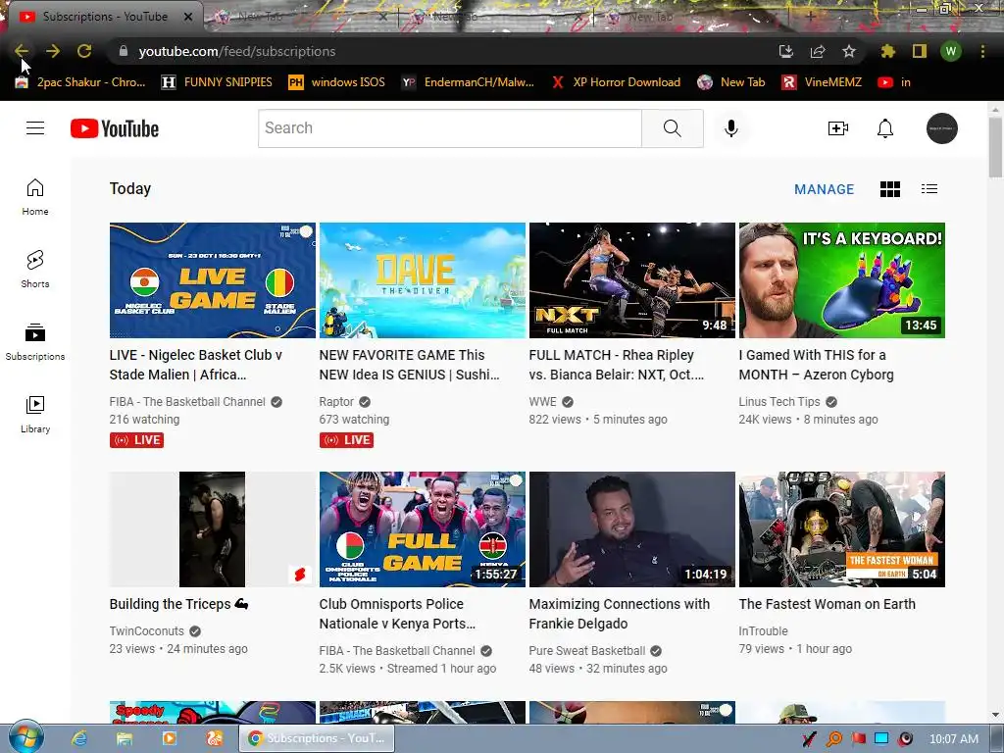This screenshot has width=1004, height=753.
Task: Open the TwinCoconuts channel link
Action: coord(147,630)
